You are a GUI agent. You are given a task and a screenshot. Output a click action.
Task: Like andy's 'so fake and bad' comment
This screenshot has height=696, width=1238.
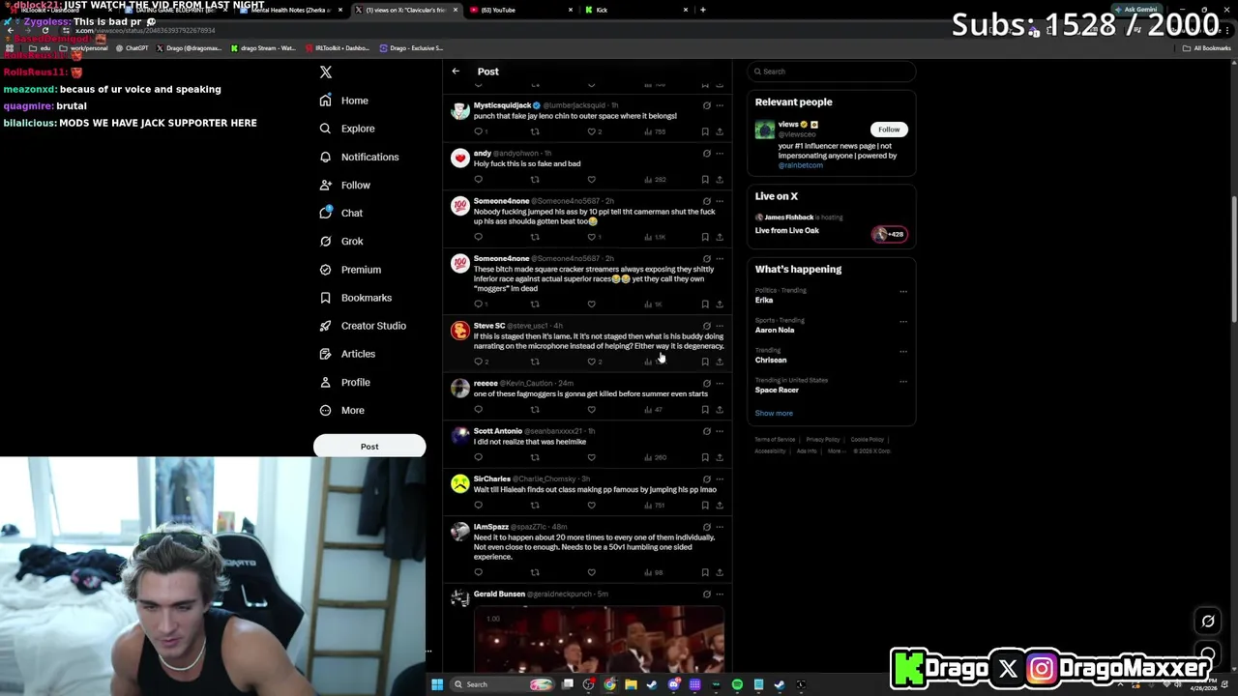592,179
